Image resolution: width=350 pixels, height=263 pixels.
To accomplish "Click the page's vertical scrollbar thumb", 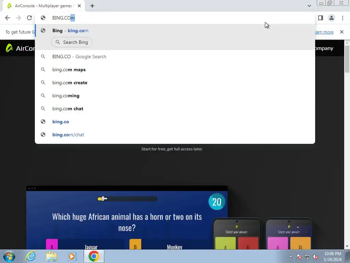I will [347, 59].
